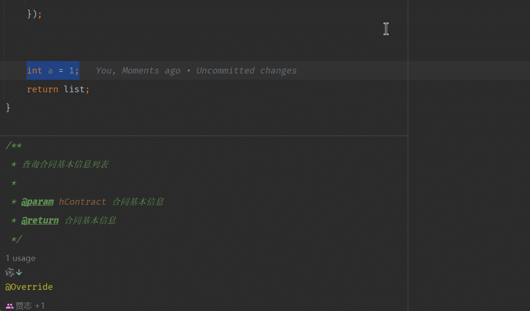Click the pink code authors icon
This screenshot has height=311, width=530.
[x=10, y=306]
